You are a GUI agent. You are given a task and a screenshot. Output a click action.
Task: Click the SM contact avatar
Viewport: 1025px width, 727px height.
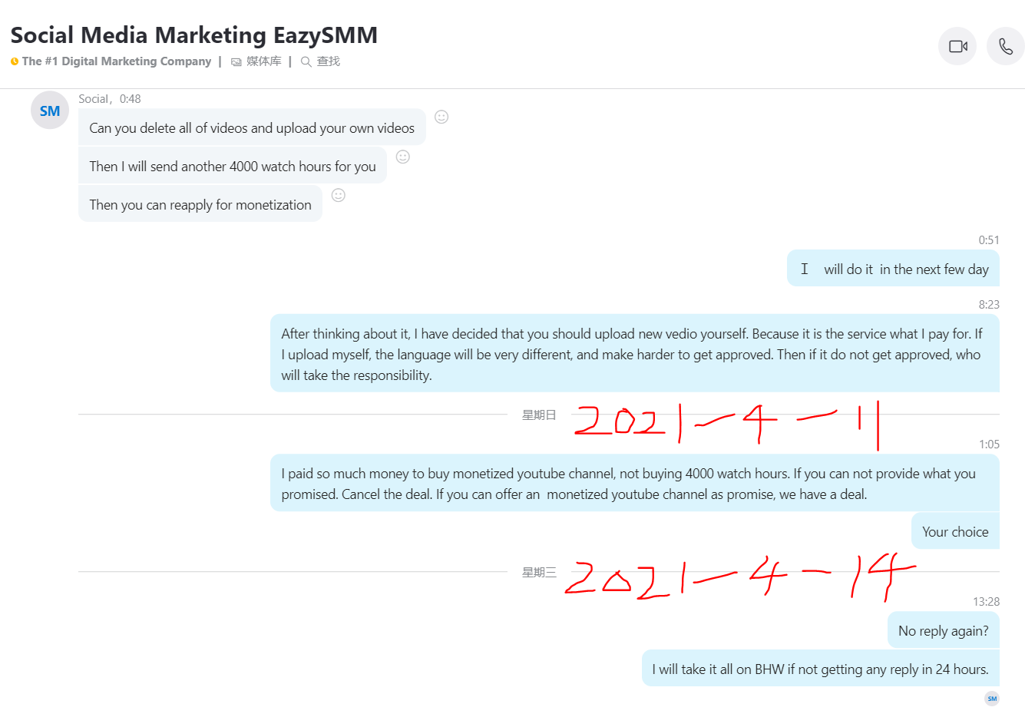(x=50, y=111)
